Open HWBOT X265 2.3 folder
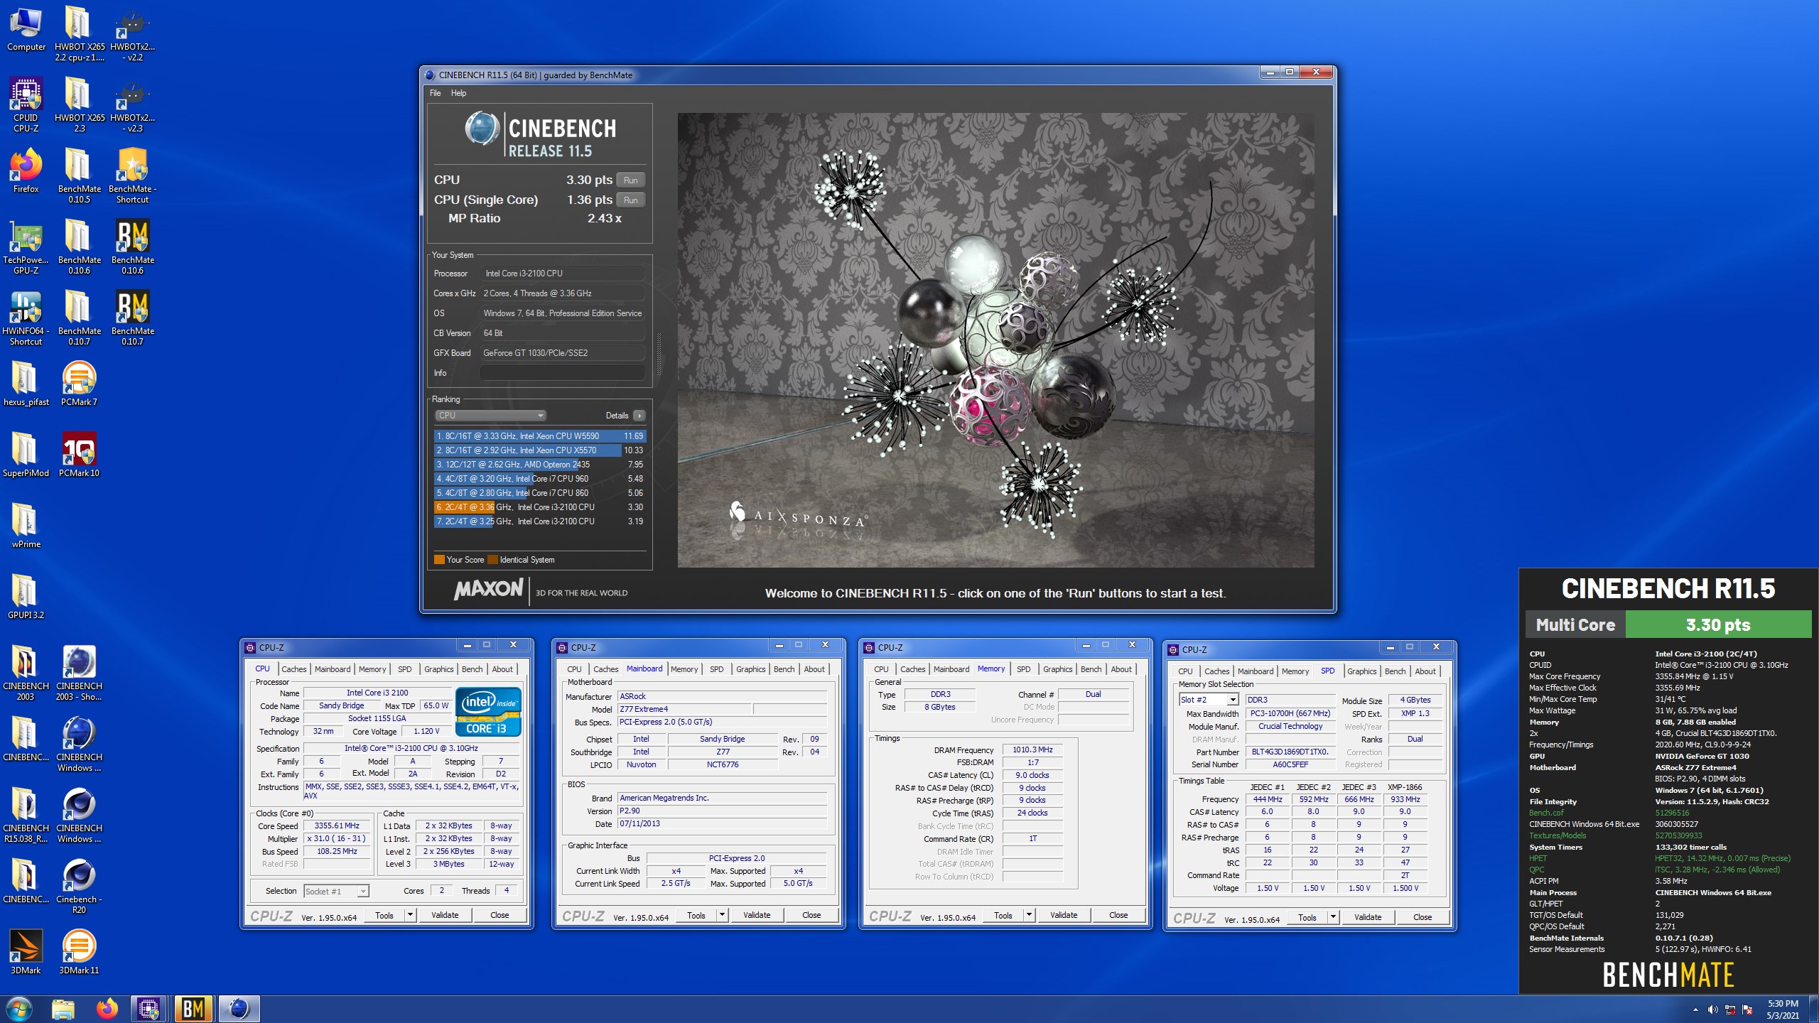 [79, 105]
